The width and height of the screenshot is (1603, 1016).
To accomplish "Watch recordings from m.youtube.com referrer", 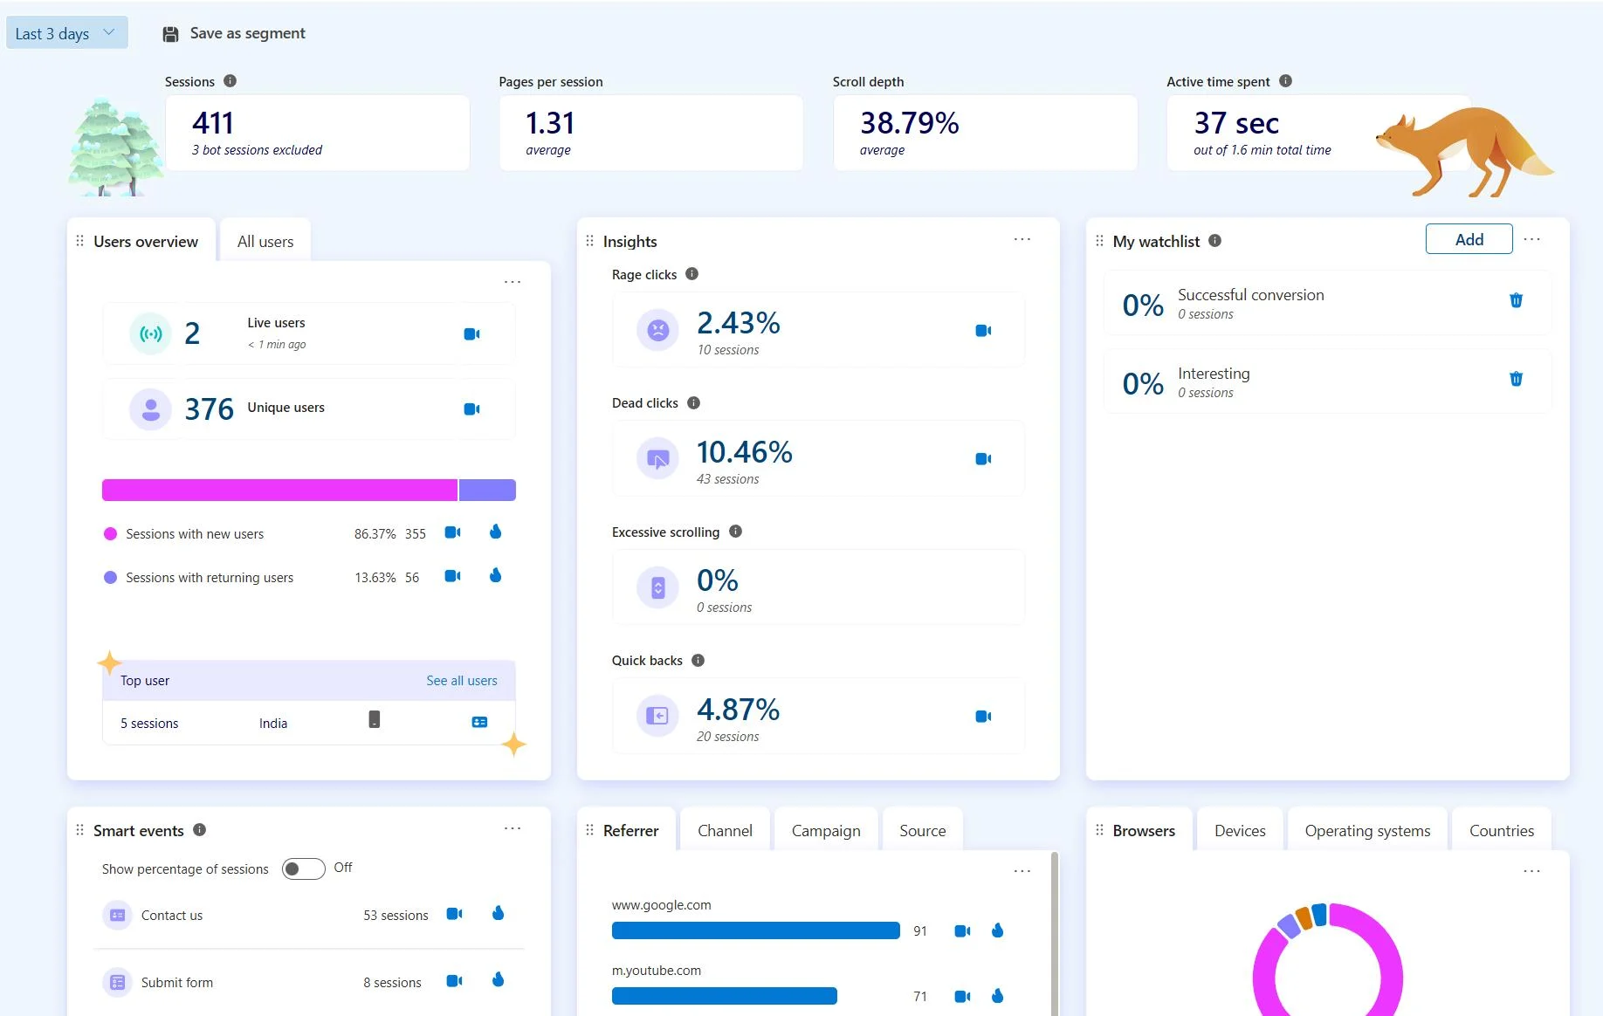I will pos(962,997).
